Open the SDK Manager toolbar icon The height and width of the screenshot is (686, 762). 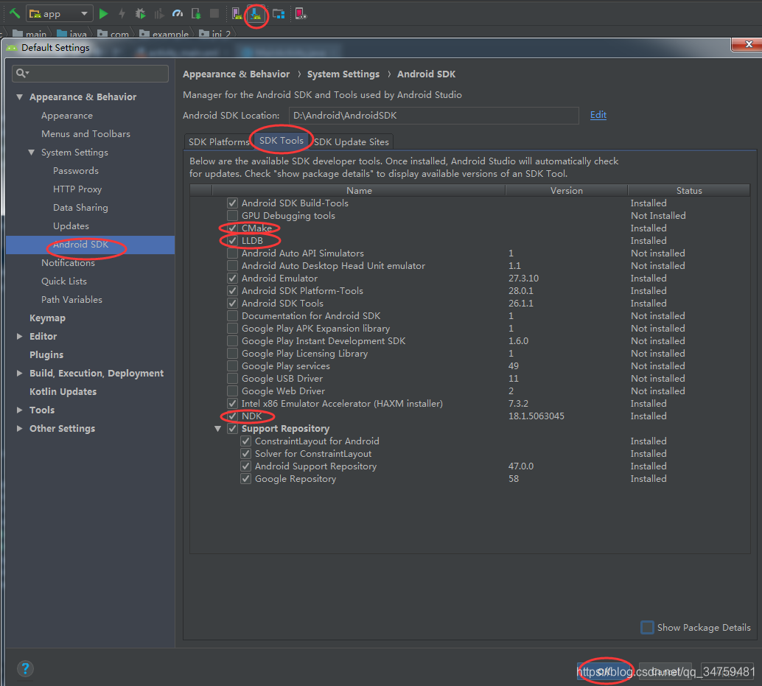[x=256, y=13]
